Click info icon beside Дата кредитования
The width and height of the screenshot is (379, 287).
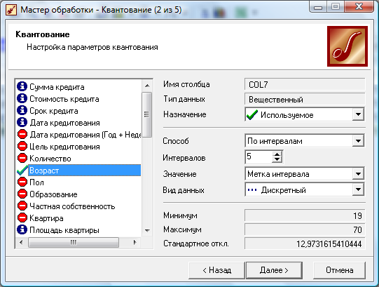(22, 122)
